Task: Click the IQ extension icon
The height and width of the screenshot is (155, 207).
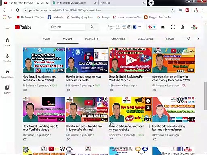Action: tap(180, 10)
